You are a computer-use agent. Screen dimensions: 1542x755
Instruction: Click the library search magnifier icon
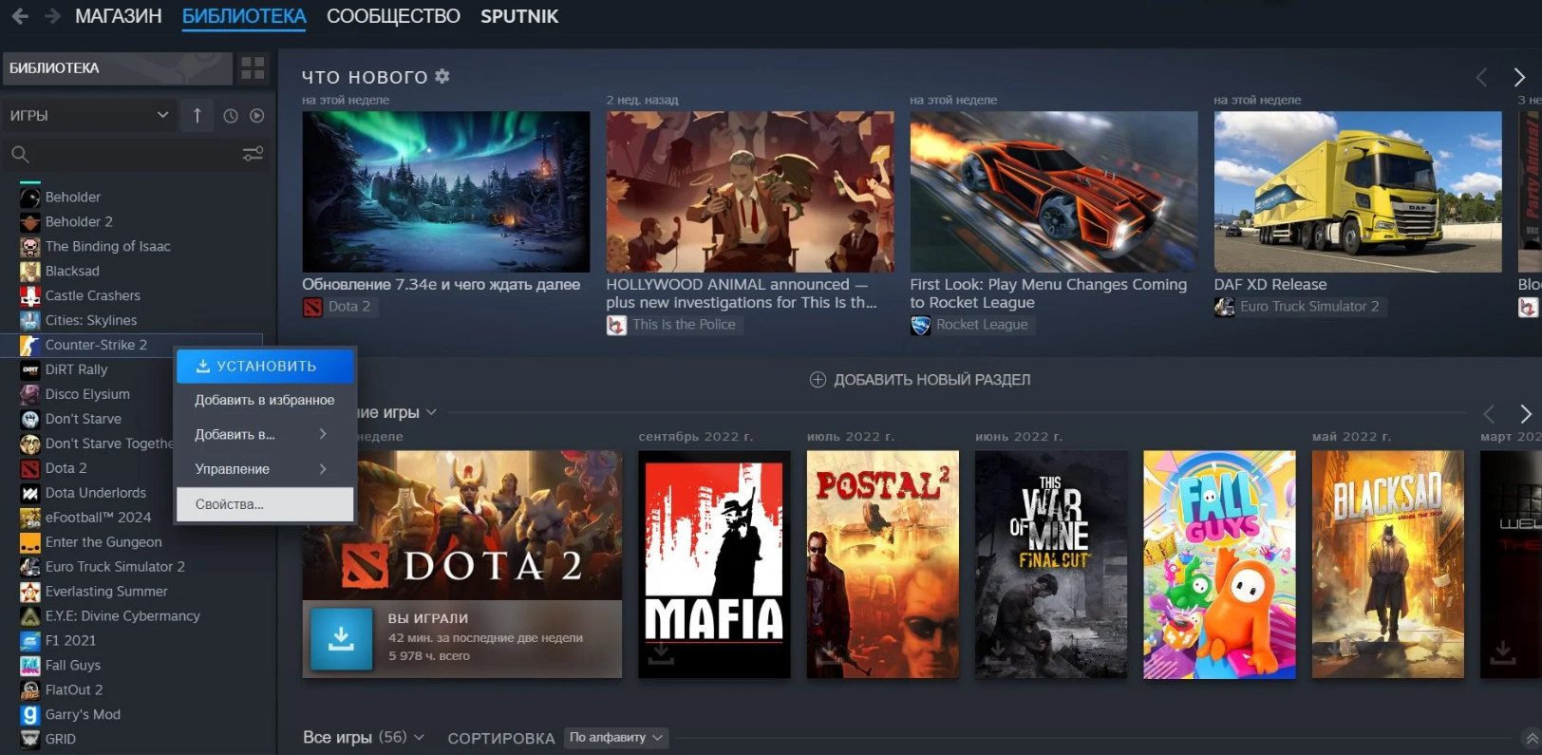coord(20,154)
